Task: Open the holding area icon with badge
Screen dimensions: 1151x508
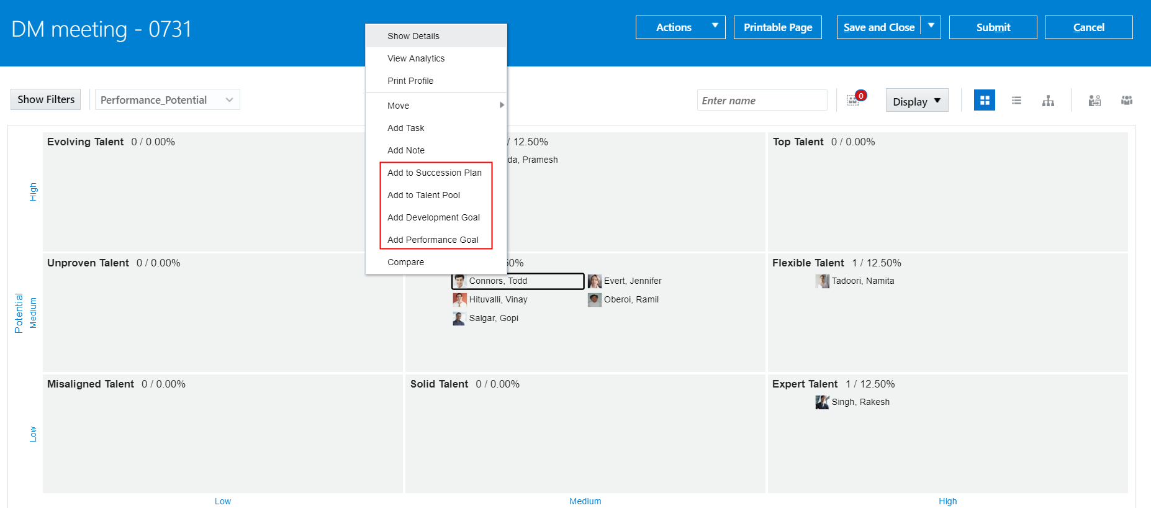Action: 856,99
